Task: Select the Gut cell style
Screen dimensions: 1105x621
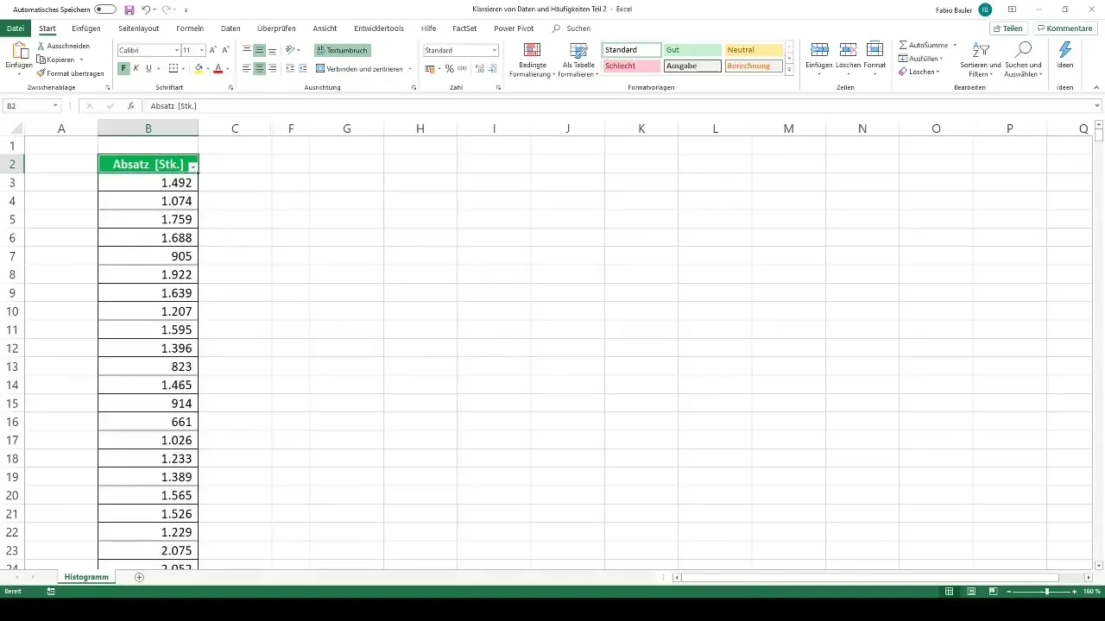Action: point(692,50)
